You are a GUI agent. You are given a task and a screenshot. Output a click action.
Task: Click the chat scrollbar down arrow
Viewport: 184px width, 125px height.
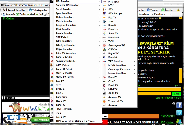click(x=181, y=82)
